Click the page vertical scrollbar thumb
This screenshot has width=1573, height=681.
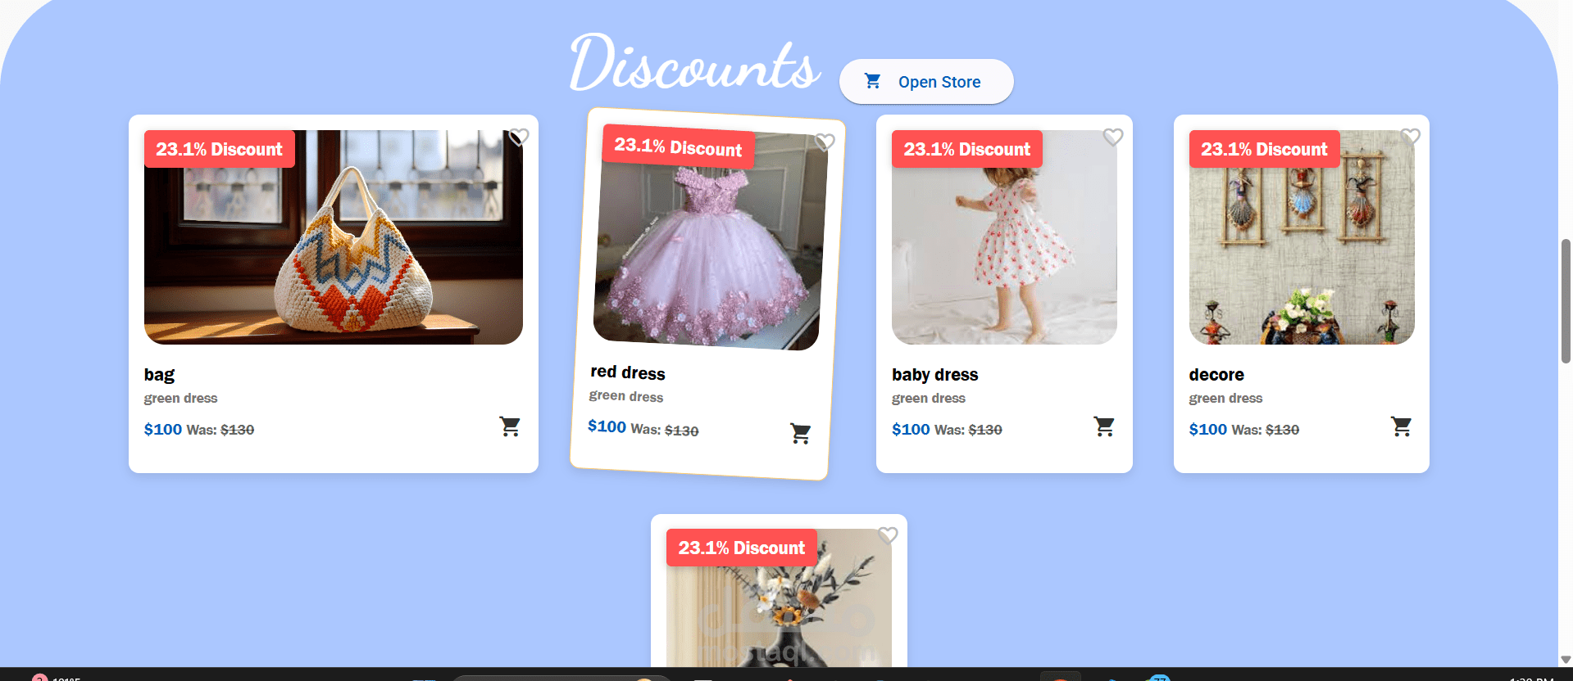coord(1566,300)
